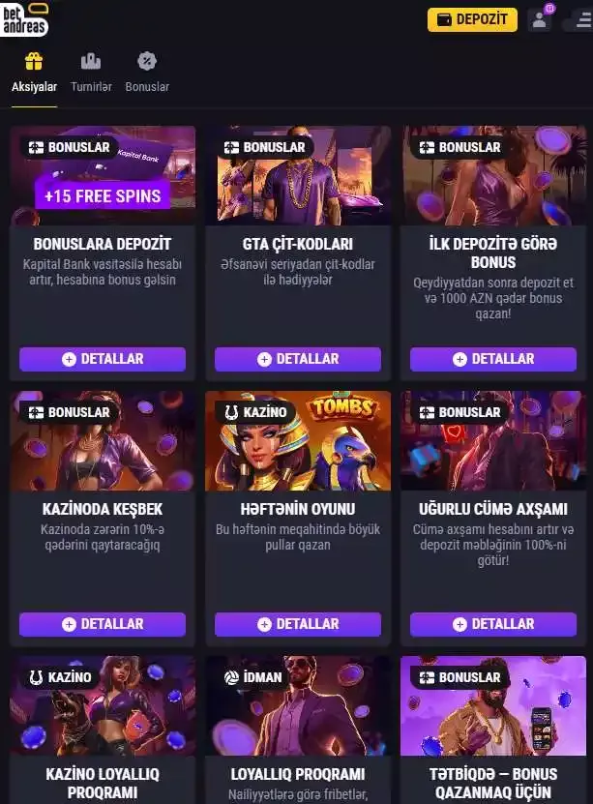The width and height of the screenshot is (593, 804).
Task: Click the İdman tag on loyalty banner
Action: [253, 677]
